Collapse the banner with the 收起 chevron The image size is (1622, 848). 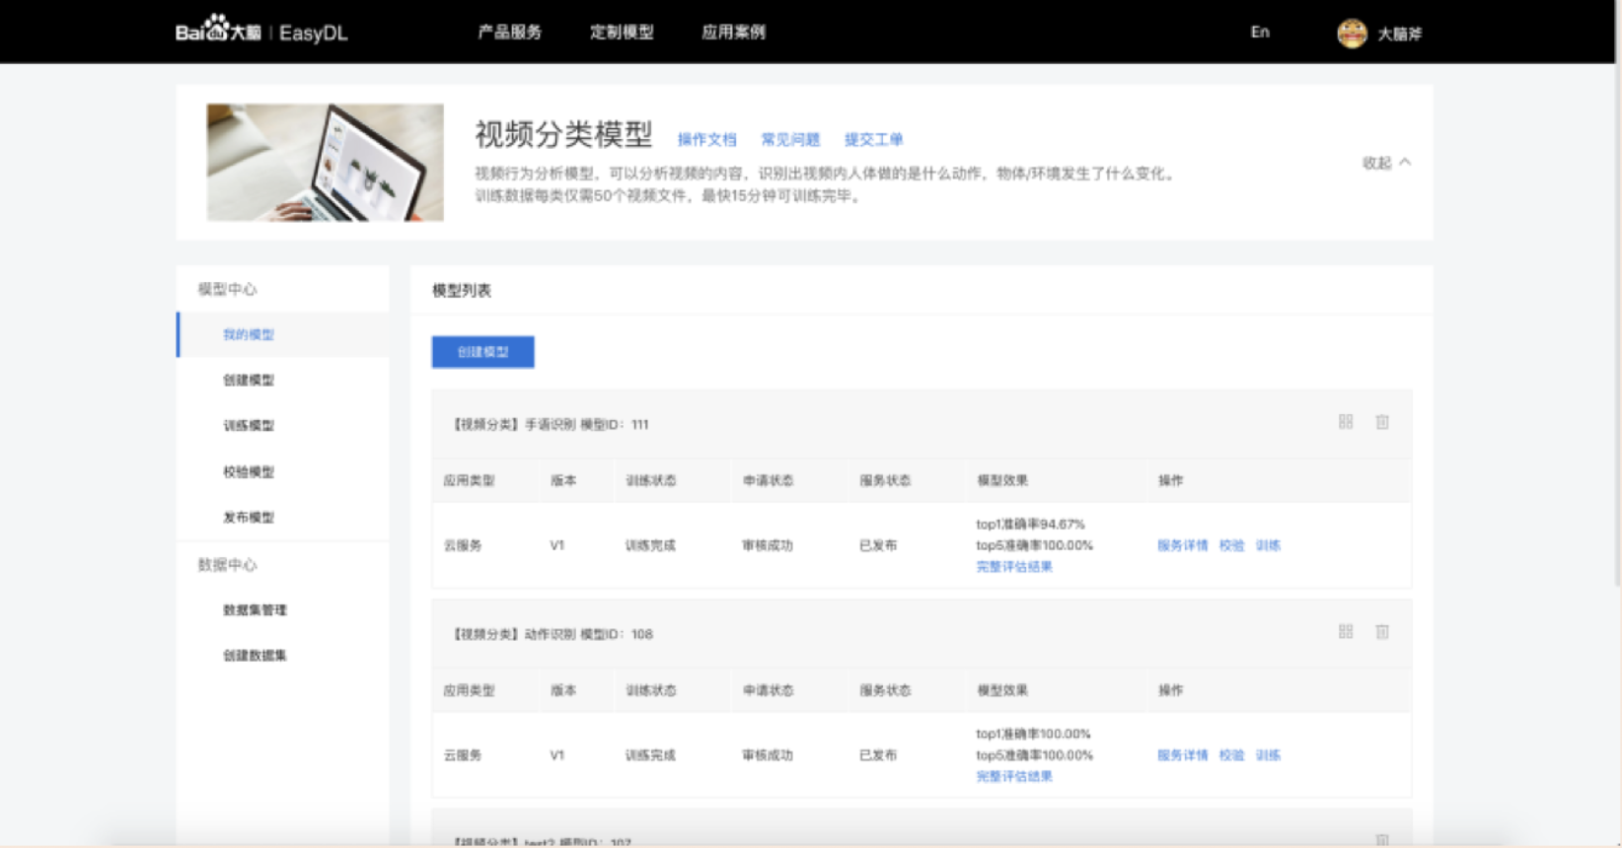pyautogui.click(x=1386, y=163)
